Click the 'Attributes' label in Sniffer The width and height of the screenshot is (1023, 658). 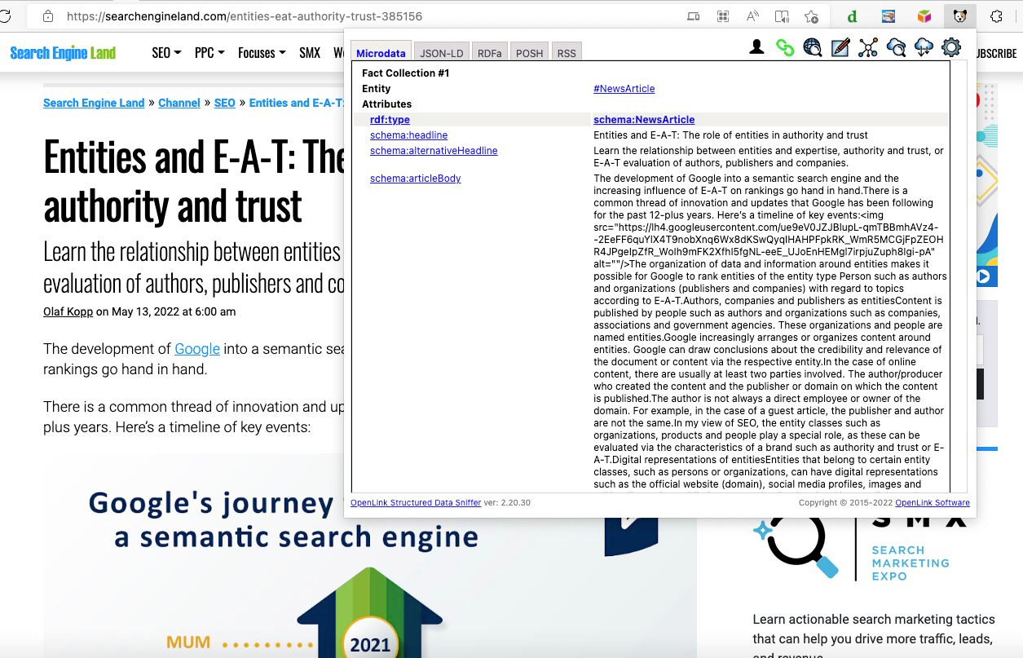tap(387, 104)
